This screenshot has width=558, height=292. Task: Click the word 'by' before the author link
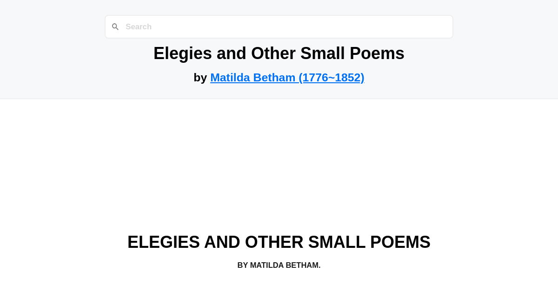coord(200,78)
